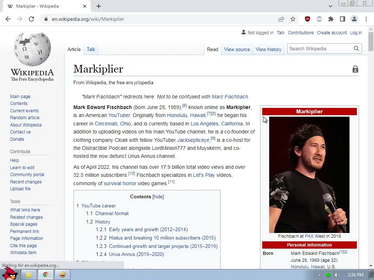Share this page using the share icon
Screen dimensions: 374x280
point(281,19)
